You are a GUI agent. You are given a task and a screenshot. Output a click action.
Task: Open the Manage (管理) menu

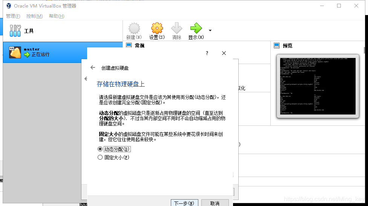[x=13, y=16]
